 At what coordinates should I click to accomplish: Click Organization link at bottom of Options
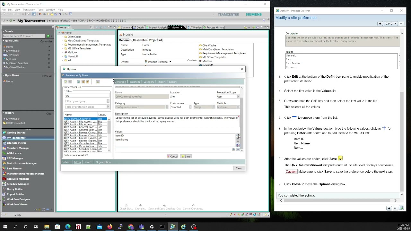pyautogui.click(x=103, y=162)
